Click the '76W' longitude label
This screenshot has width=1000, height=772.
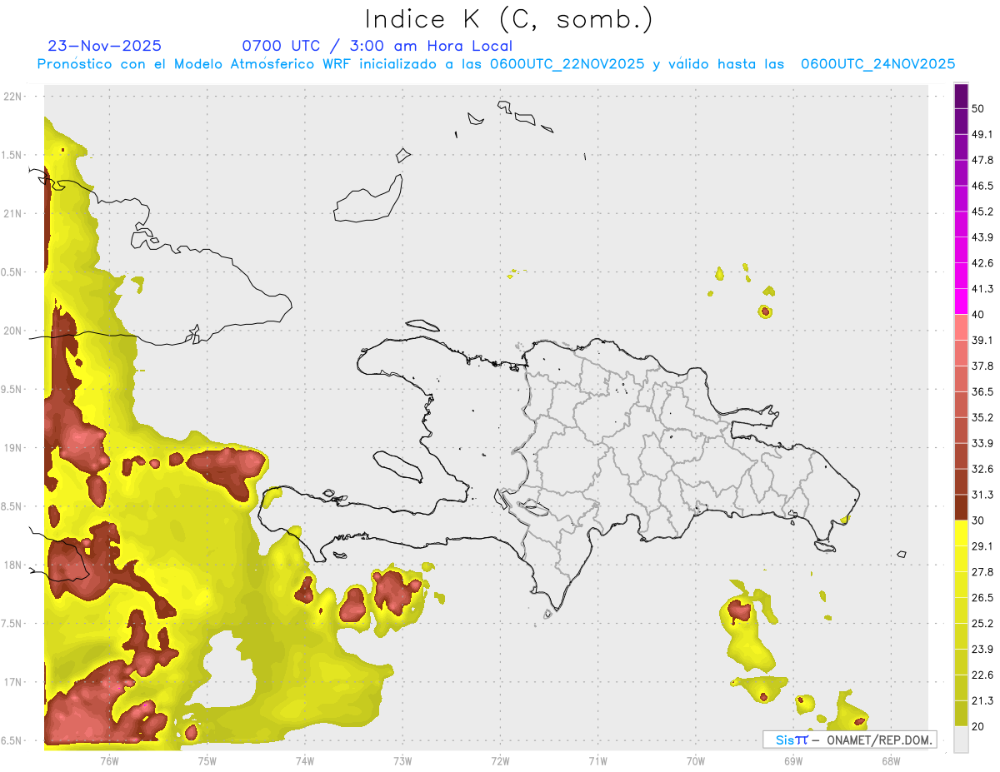pyautogui.click(x=109, y=760)
